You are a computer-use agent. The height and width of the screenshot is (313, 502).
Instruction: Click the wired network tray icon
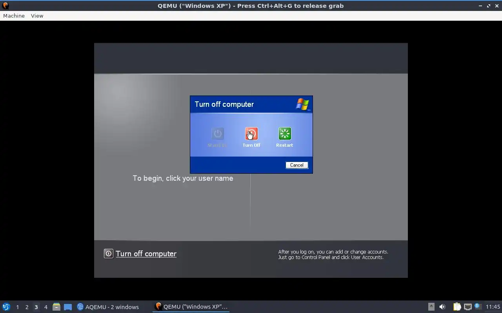468,307
